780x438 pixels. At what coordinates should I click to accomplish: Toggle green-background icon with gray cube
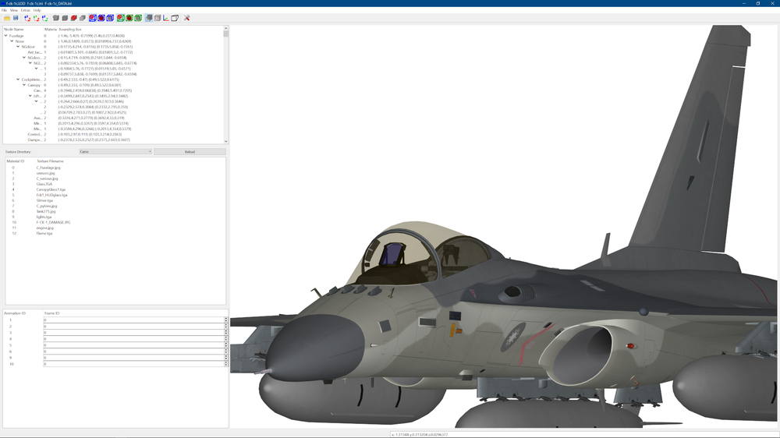click(x=138, y=18)
